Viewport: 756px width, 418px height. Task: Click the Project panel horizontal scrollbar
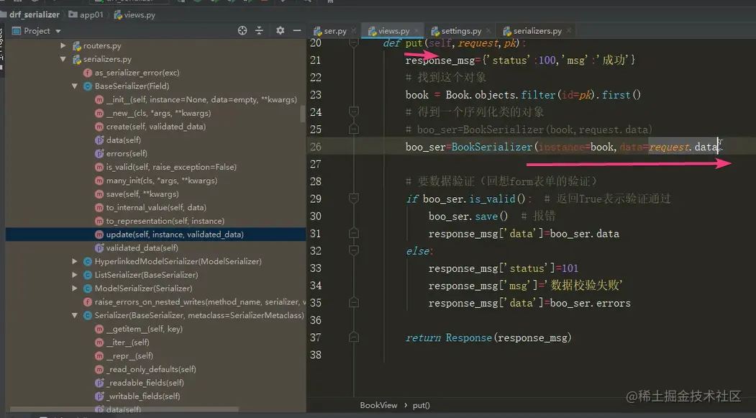(x=124, y=409)
